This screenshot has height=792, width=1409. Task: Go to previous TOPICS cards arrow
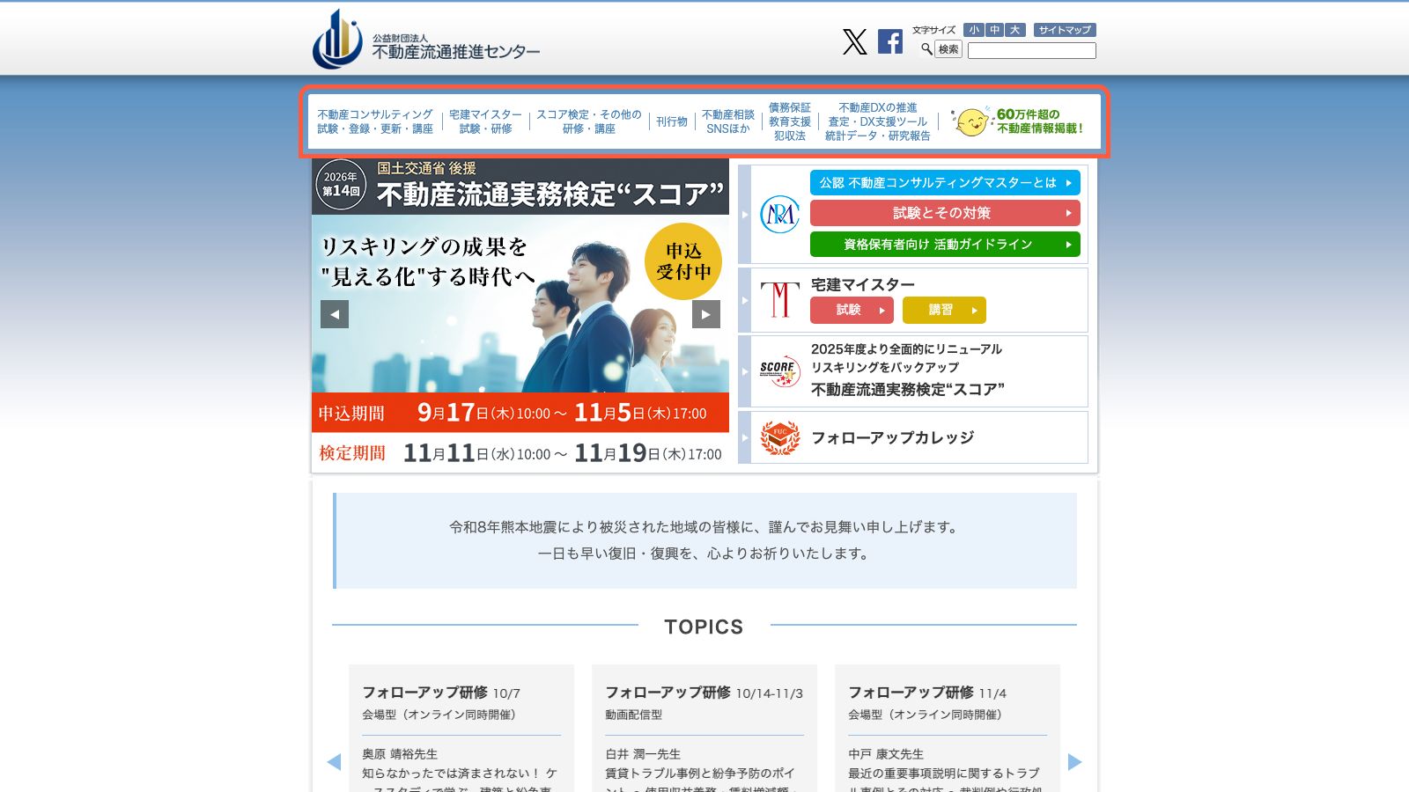334,762
